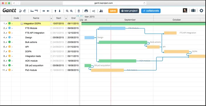Change status dot of FTS Module
Viewport: 206px width, 106px height.
pyautogui.click(x=9, y=28)
